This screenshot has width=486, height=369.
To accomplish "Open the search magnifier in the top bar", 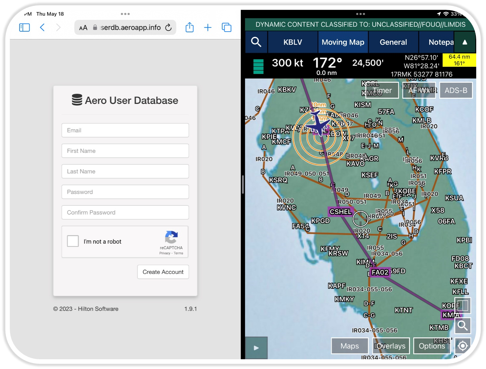I will click(256, 42).
